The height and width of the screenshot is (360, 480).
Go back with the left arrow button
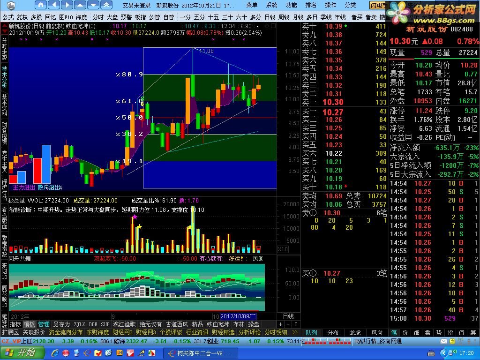(54, 5)
